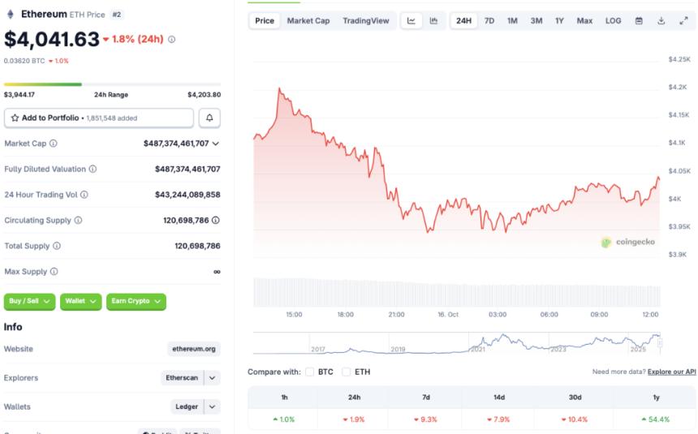Expand chart to fullscreen

[x=683, y=20]
